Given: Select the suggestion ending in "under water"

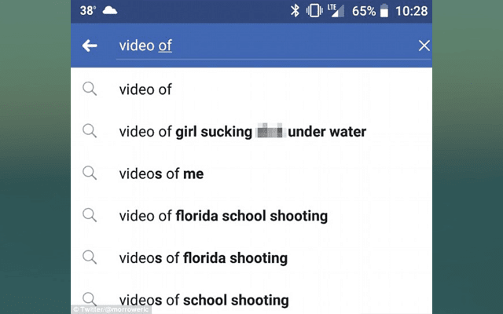Looking at the screenshot, I should [x=242, y=131].
